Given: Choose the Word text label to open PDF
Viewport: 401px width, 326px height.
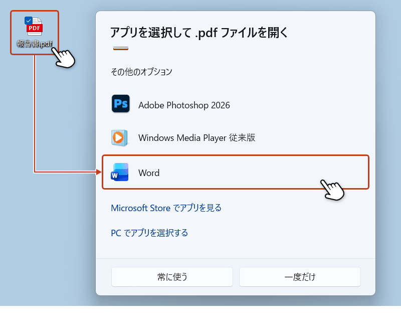Looking at the screenshot, I should click(149, 173).
